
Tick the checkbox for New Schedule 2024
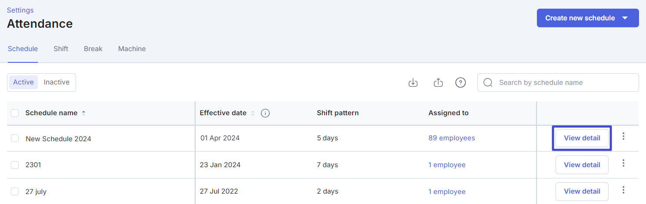pos(15,138)
